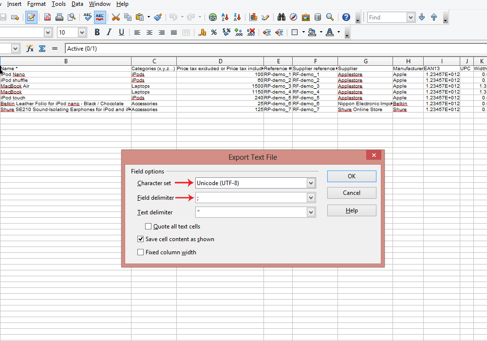This screenshot has width=487, height=341.
Task: Check Quote all text cells
Action: coord(148,227)
